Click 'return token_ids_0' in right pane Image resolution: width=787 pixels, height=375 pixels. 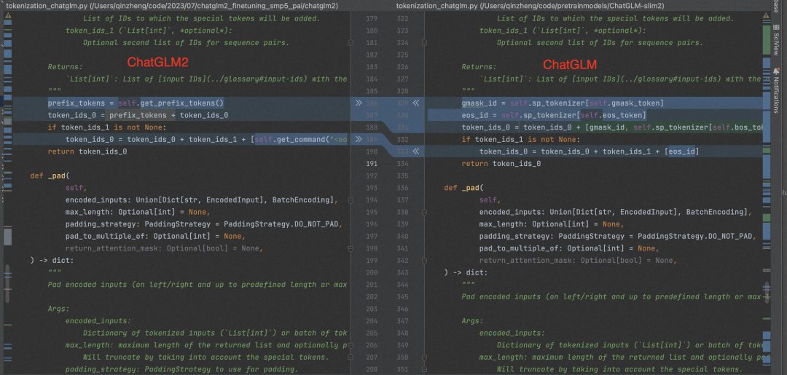[x=501, y=163]
